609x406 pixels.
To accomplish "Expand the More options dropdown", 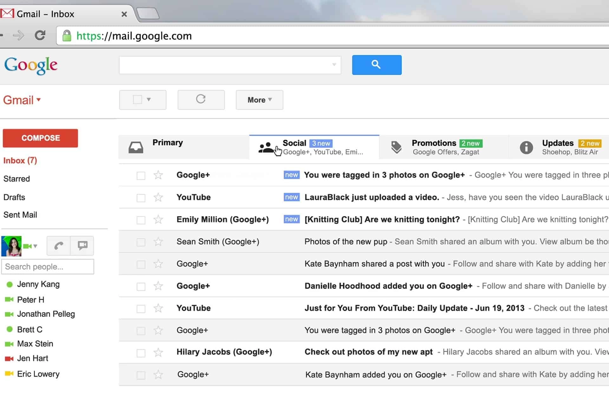I will [259, 100].
